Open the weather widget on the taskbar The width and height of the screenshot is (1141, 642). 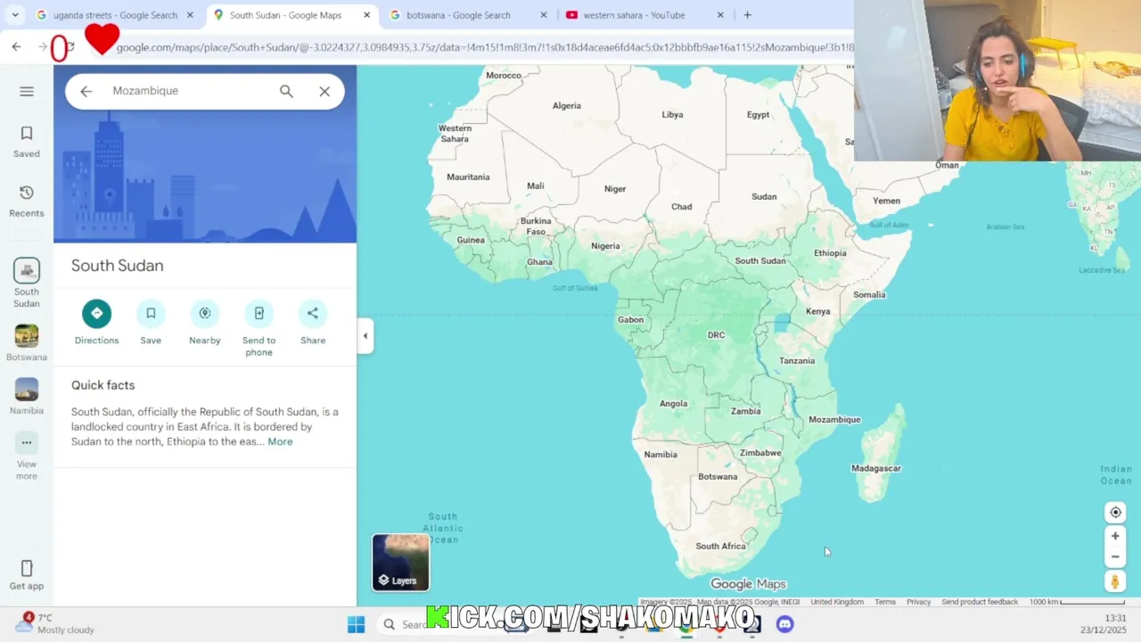click(x=53, y=623)
